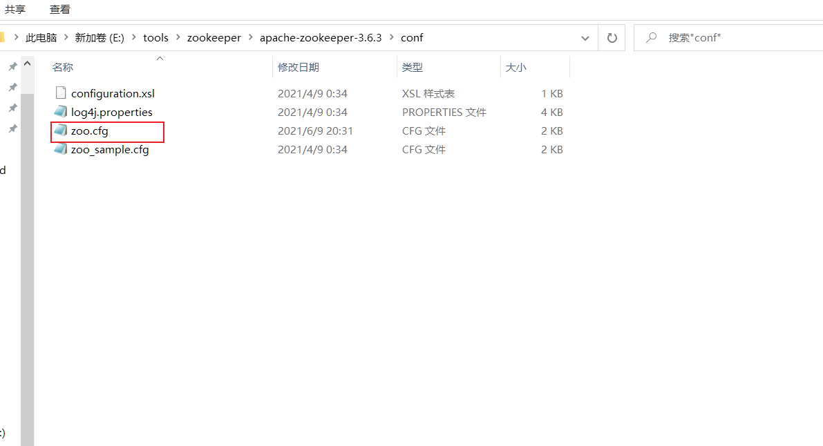Click the 4 KB size cell
The width and height of the screenshot is (823, 446).
tap(551, 113)
